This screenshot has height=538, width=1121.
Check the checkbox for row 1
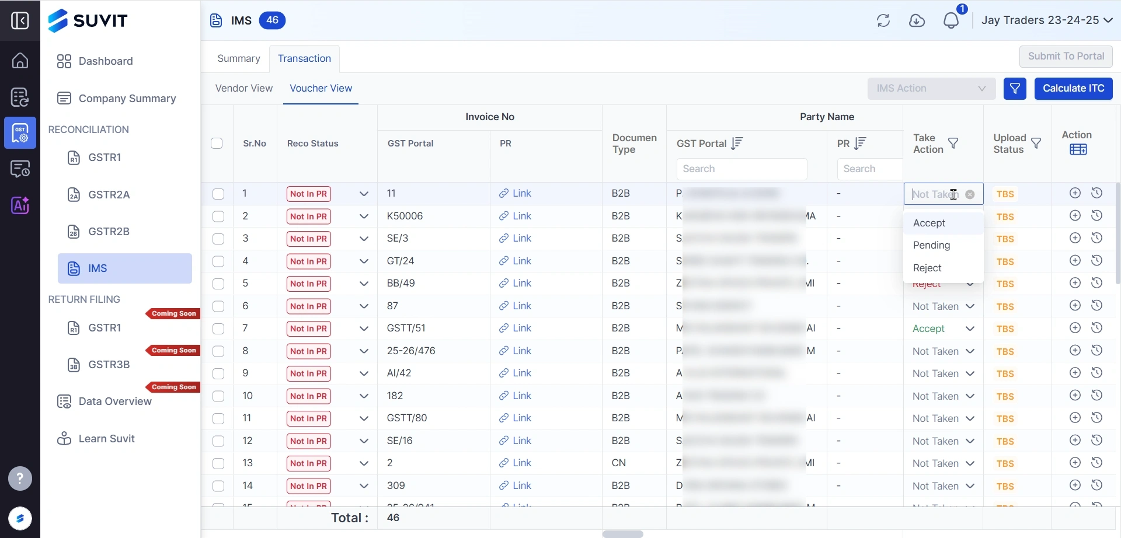tap(218, 194)
